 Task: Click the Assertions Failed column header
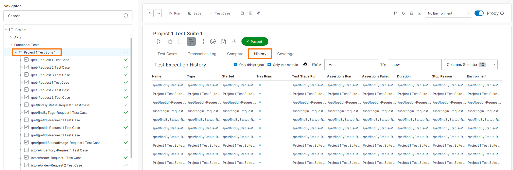click(376, 76)
